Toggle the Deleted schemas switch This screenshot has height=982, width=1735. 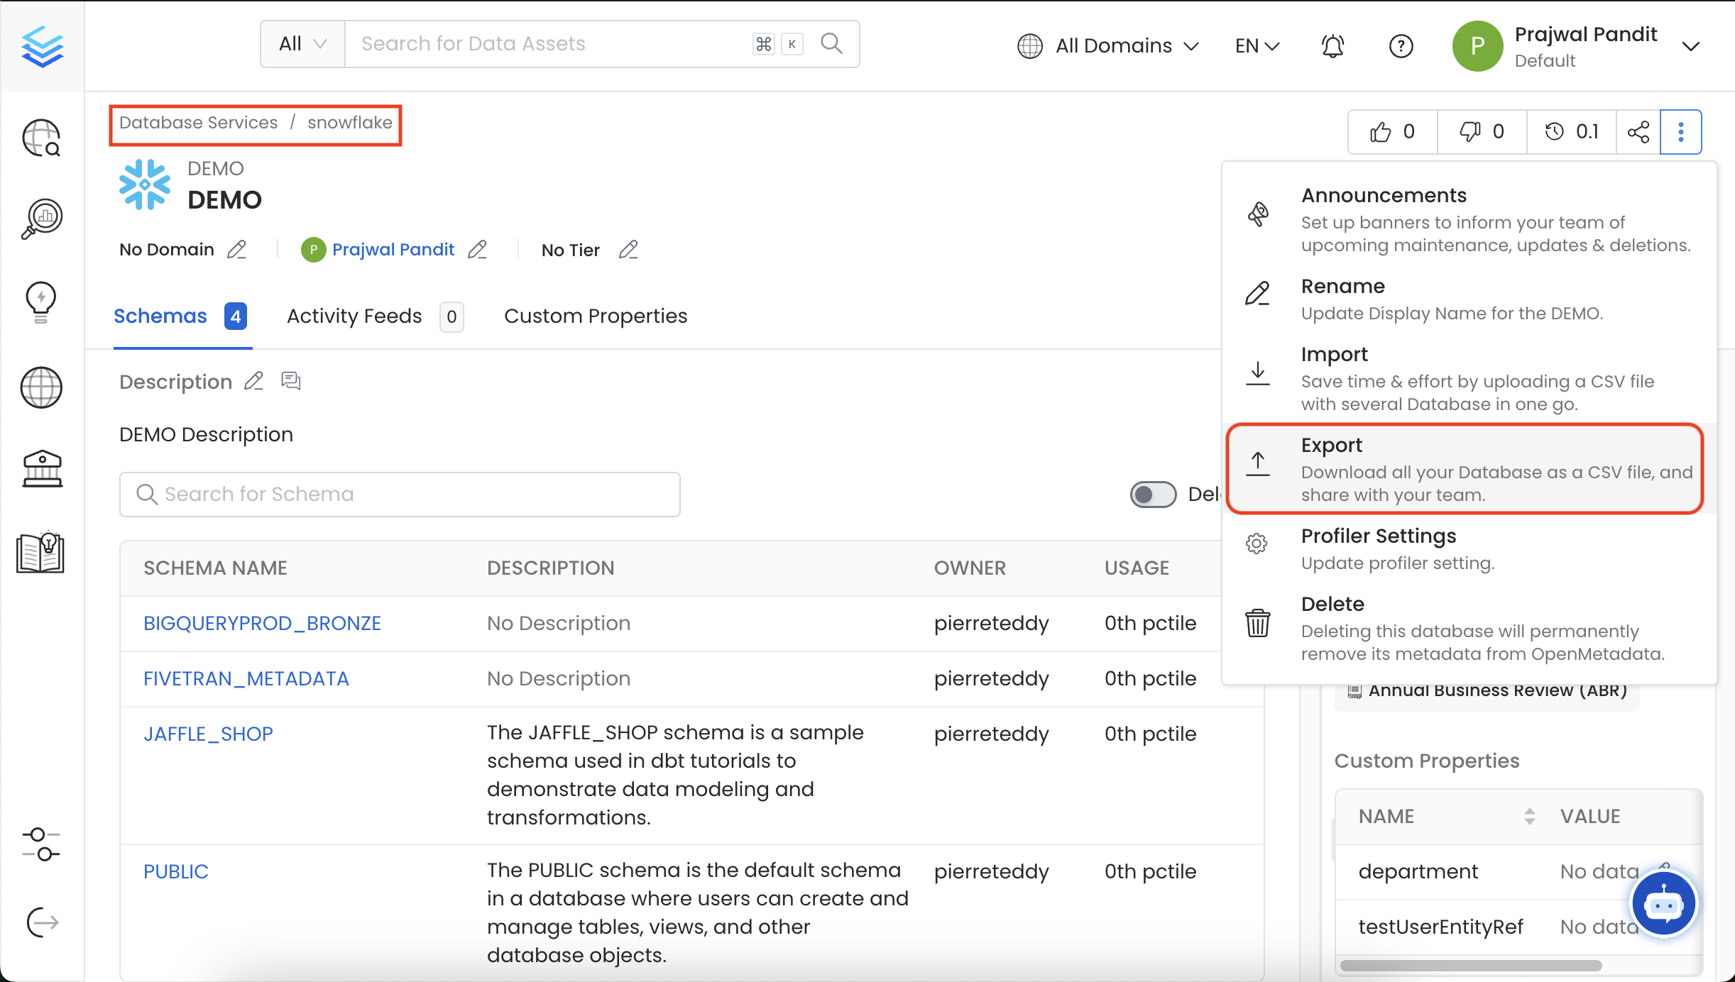1153,495
